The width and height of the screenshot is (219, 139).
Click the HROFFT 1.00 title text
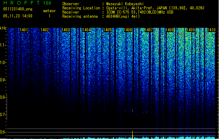click(28, 3)
